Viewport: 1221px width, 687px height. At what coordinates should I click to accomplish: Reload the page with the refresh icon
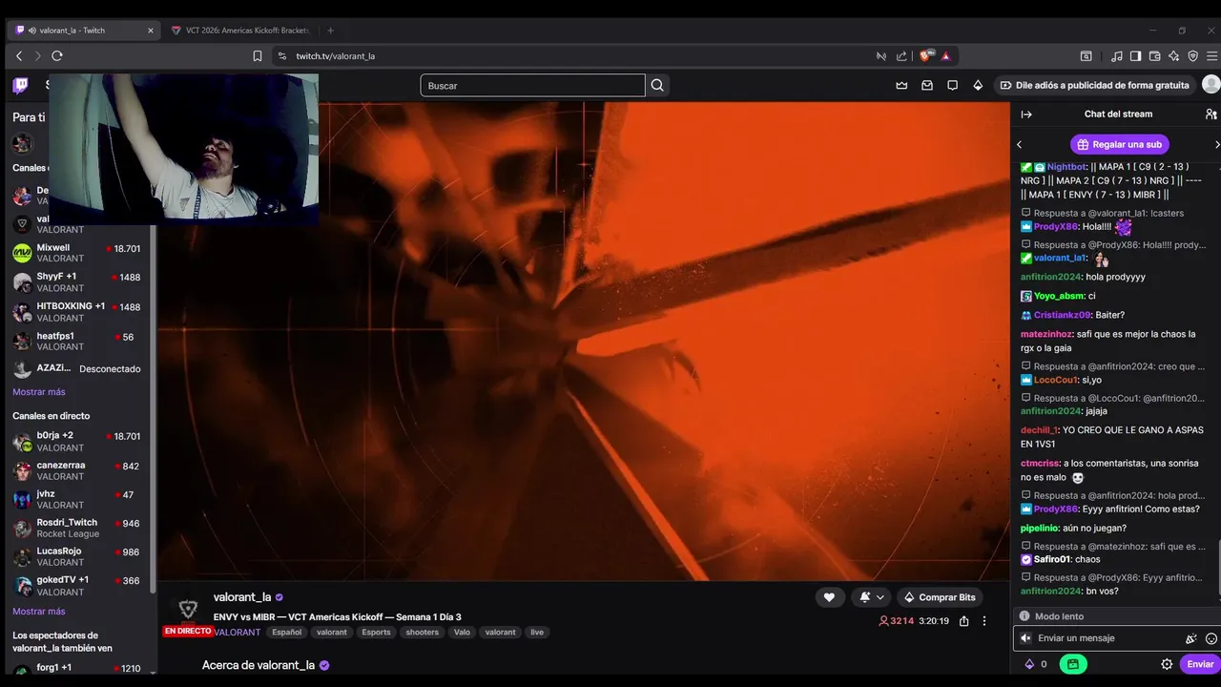57,56
